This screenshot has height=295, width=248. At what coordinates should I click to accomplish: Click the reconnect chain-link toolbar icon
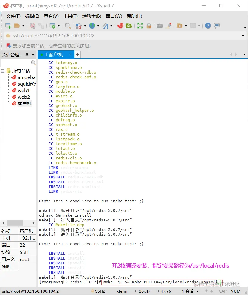[x=41, y=26]
